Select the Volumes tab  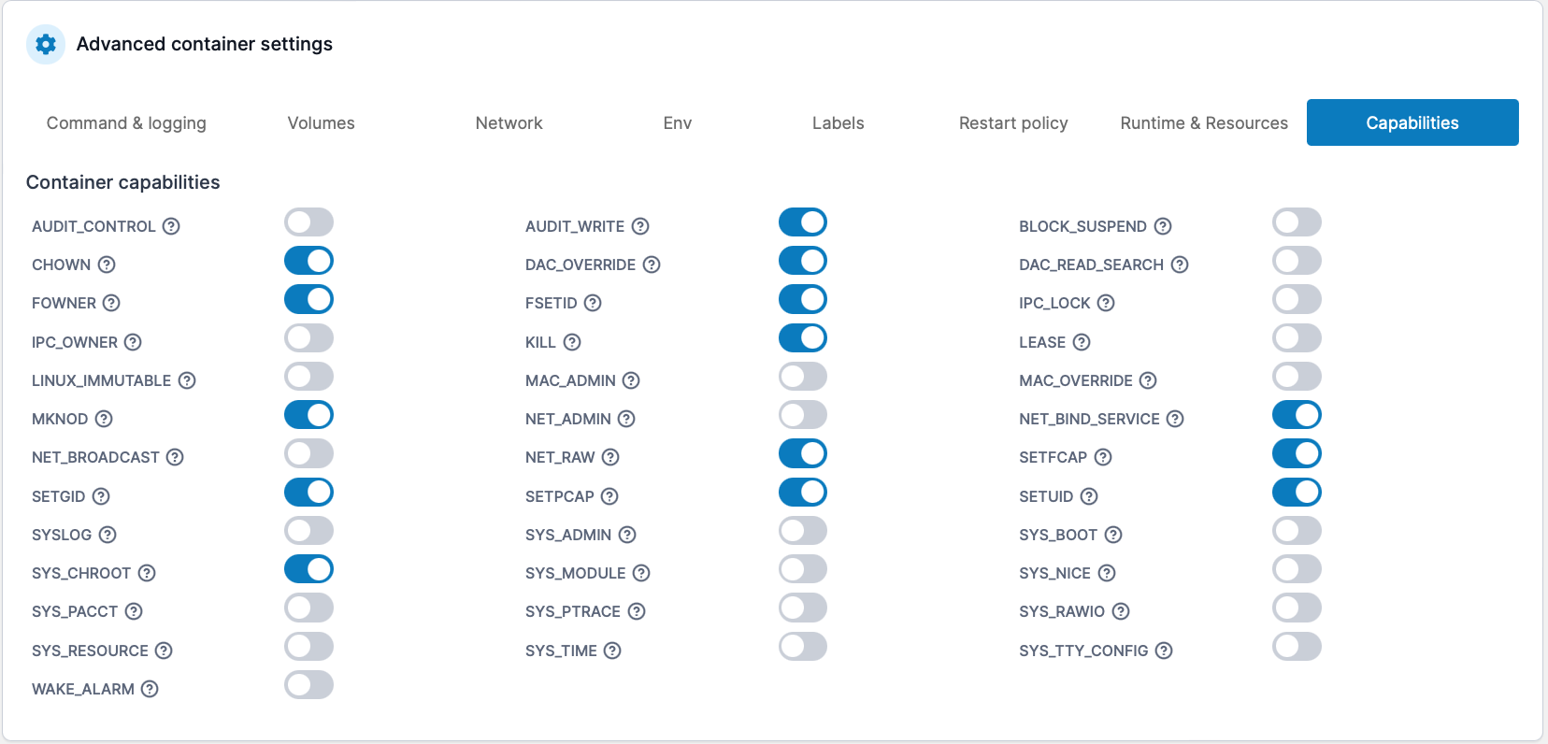pos(321,122)
